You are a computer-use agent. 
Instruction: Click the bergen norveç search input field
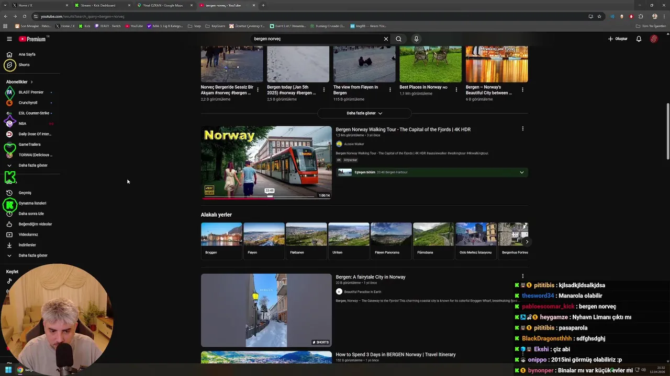317,39
